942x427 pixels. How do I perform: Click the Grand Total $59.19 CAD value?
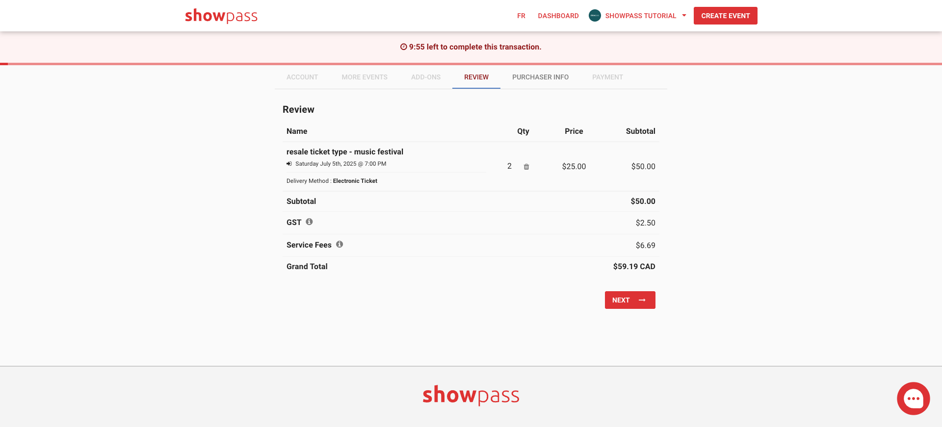click(x=634, y=267)
